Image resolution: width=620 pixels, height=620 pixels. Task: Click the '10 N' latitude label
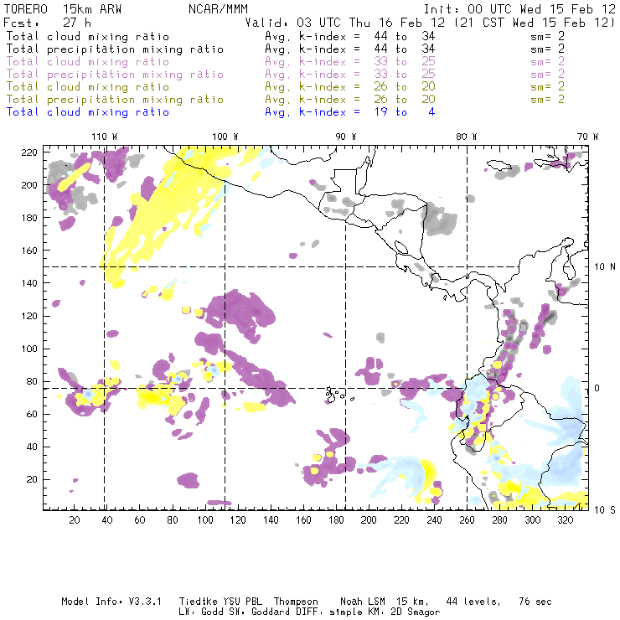[605, 267]
